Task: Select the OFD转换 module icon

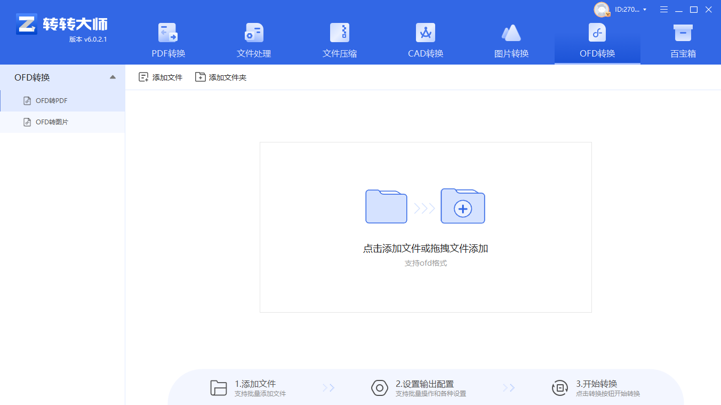Action: (x=597, y=32)
